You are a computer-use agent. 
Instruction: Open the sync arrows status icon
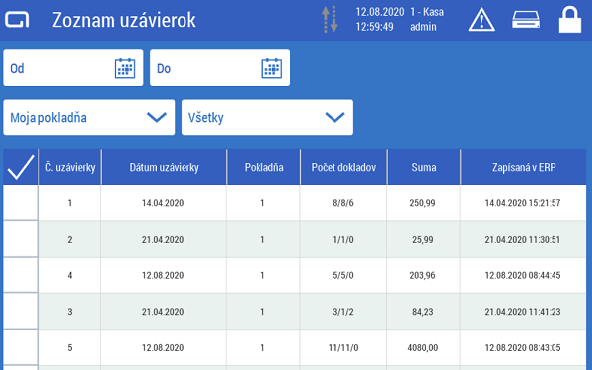click(x=330, y=19)
